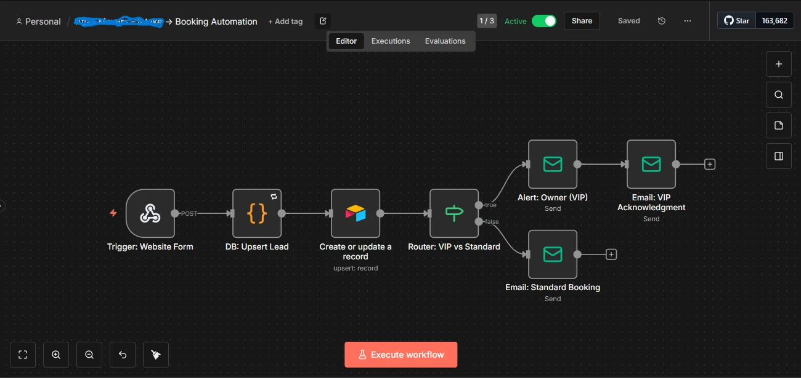Select the Router: VIP vs Standard node
Viewport: 801px width, 378px height.
(454, 213)
